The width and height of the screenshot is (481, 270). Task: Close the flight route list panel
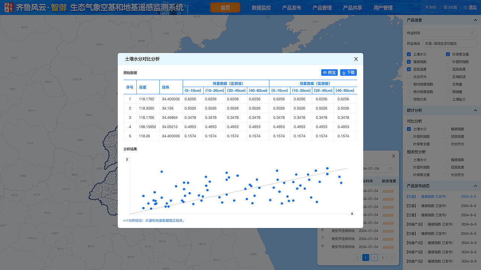point(393,156)
